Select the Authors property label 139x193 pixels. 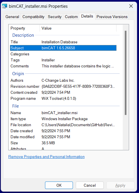(17, 80)
